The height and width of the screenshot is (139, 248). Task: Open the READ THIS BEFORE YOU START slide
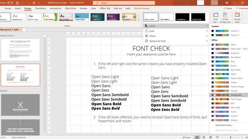[21, 50]
